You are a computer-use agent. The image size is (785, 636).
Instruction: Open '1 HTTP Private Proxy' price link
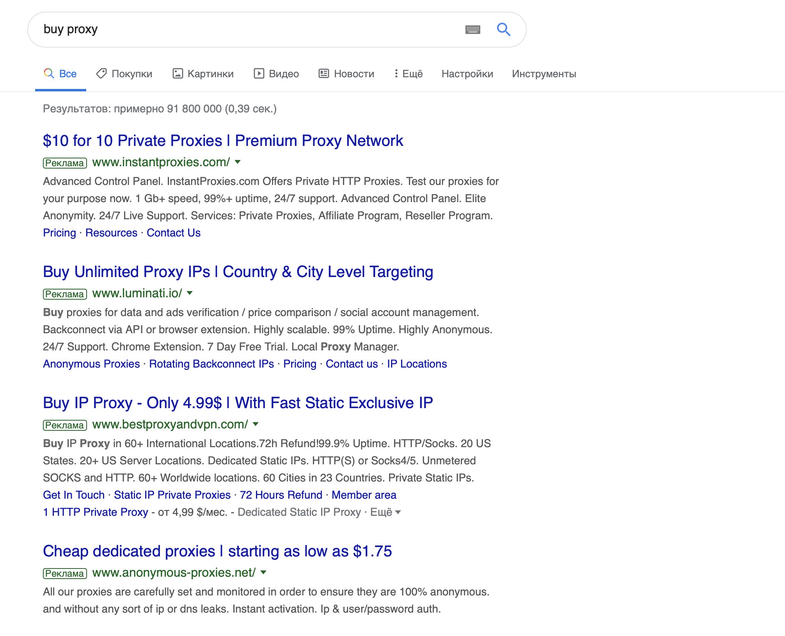(x=96, y=512)
